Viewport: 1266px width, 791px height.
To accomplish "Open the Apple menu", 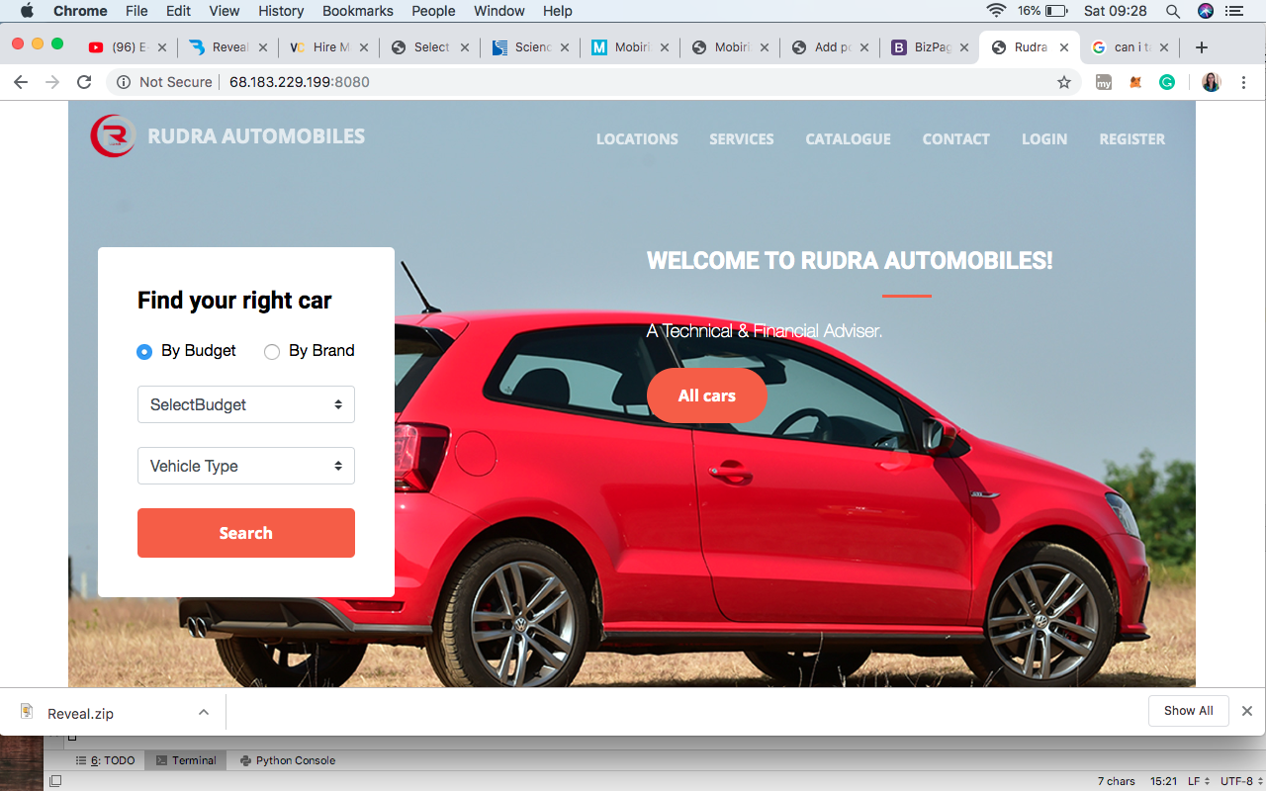I will pos(27,11).
